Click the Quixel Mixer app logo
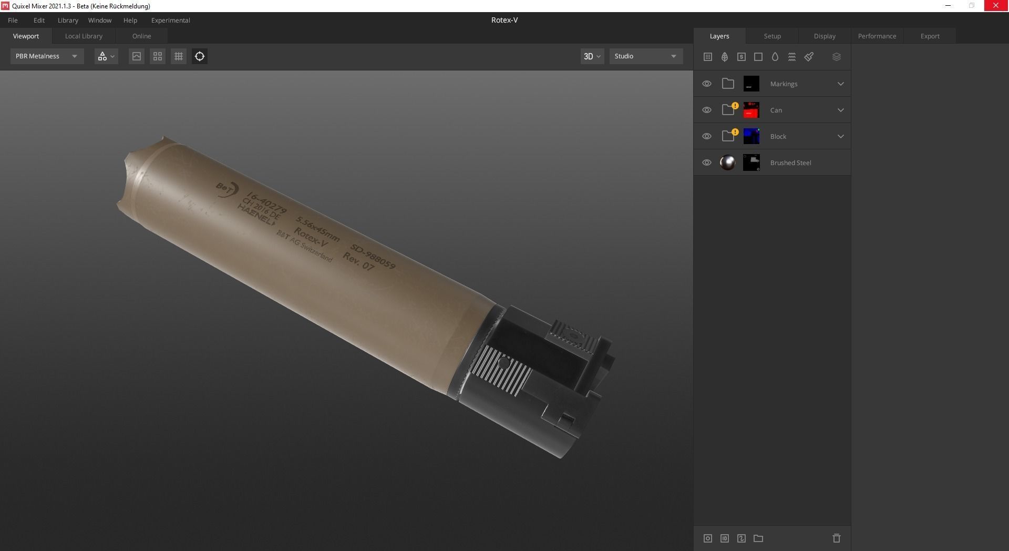Viewport: 1009px width, 551px height. (x=5, y=6)
